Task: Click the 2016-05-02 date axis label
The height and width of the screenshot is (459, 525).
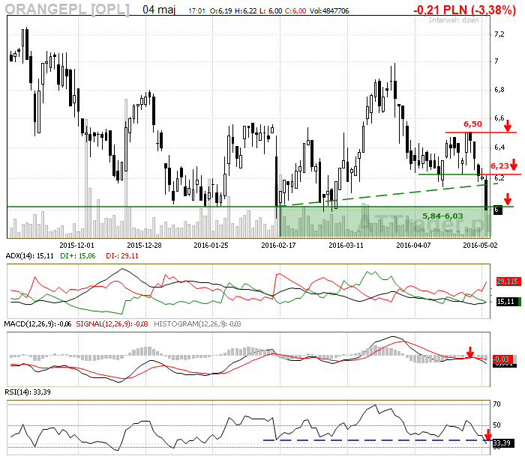Action: (480, 246)
